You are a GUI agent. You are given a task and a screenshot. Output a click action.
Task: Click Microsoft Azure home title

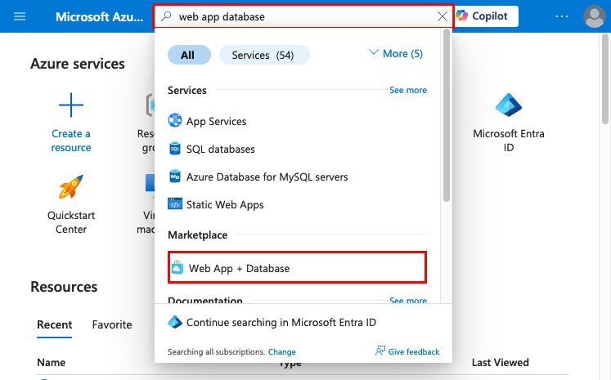click(99, 16)
